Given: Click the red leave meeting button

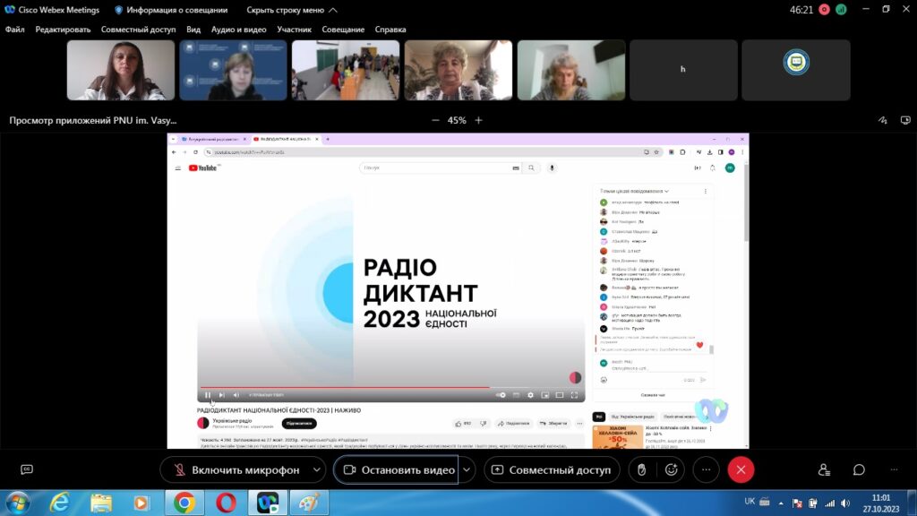Looking at the screenshot, I should (x=741, y=469).
